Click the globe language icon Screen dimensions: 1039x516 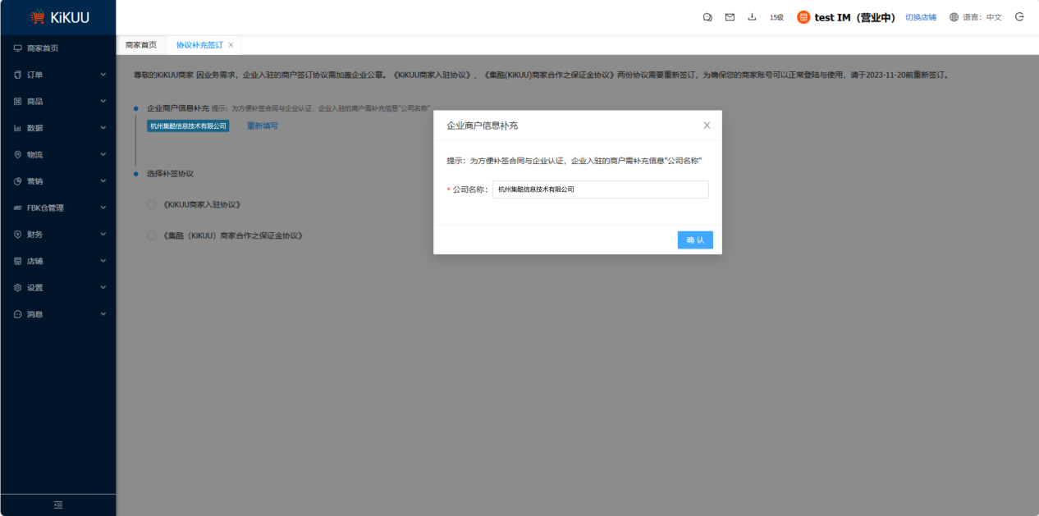[x=954, y=17]
